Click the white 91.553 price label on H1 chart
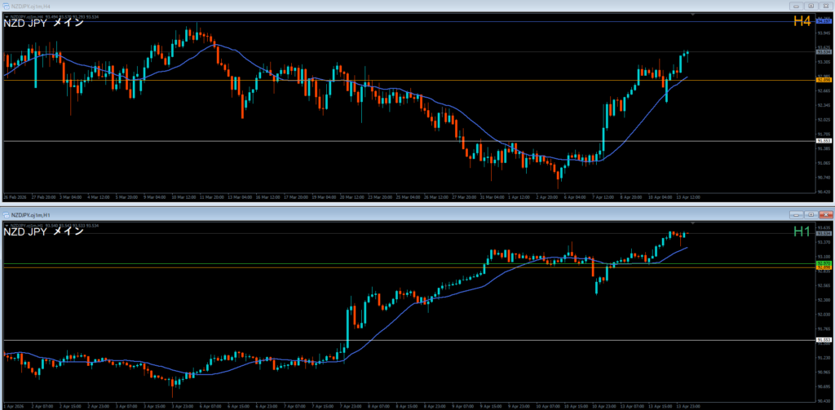Image resolution: width=835 pixels, height=410 pixels. click(823, 340)
